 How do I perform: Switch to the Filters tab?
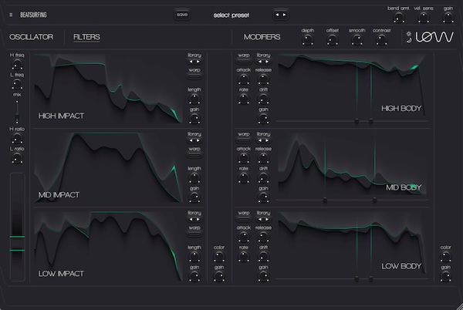point(86,37)
